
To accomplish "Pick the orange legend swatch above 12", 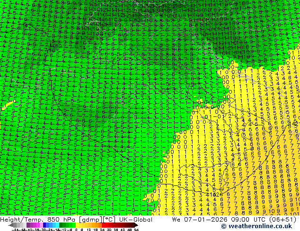I will pyautogui.click(x=90, y=225).
